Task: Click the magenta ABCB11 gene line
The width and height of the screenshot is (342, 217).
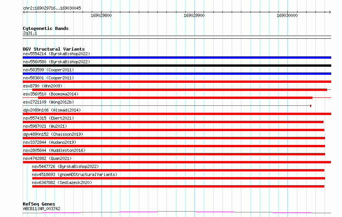Action: (177, 212)
